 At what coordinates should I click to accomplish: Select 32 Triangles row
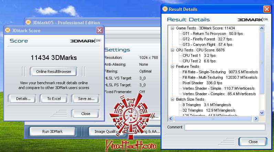[209, 111]
